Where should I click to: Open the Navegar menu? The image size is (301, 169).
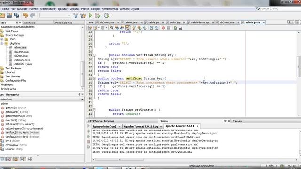[22, 9]
